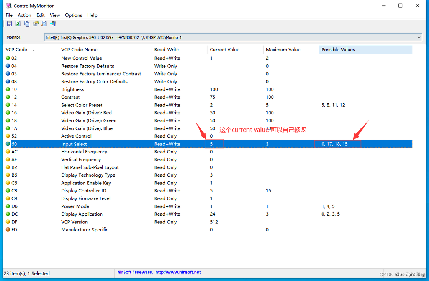
Task: Select the Contrast row name
Action: (70, 97)
